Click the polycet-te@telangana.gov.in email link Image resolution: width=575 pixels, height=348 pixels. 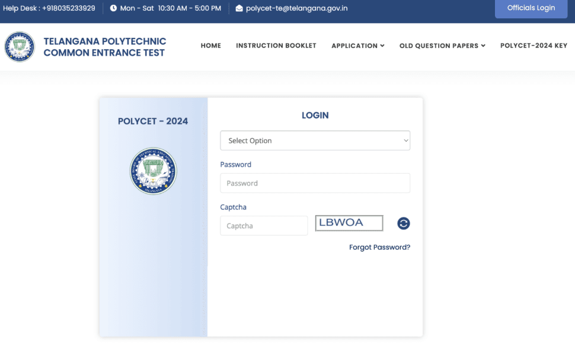pyautogui.click(x=296, y=8)
